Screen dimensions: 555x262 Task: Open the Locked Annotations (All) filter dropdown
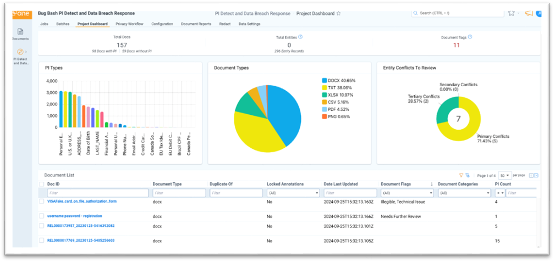293,193
